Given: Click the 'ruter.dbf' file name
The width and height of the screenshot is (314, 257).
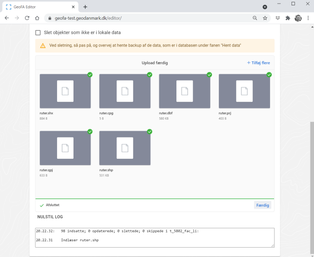Looking at the screenshot, I should pos(166,113).
